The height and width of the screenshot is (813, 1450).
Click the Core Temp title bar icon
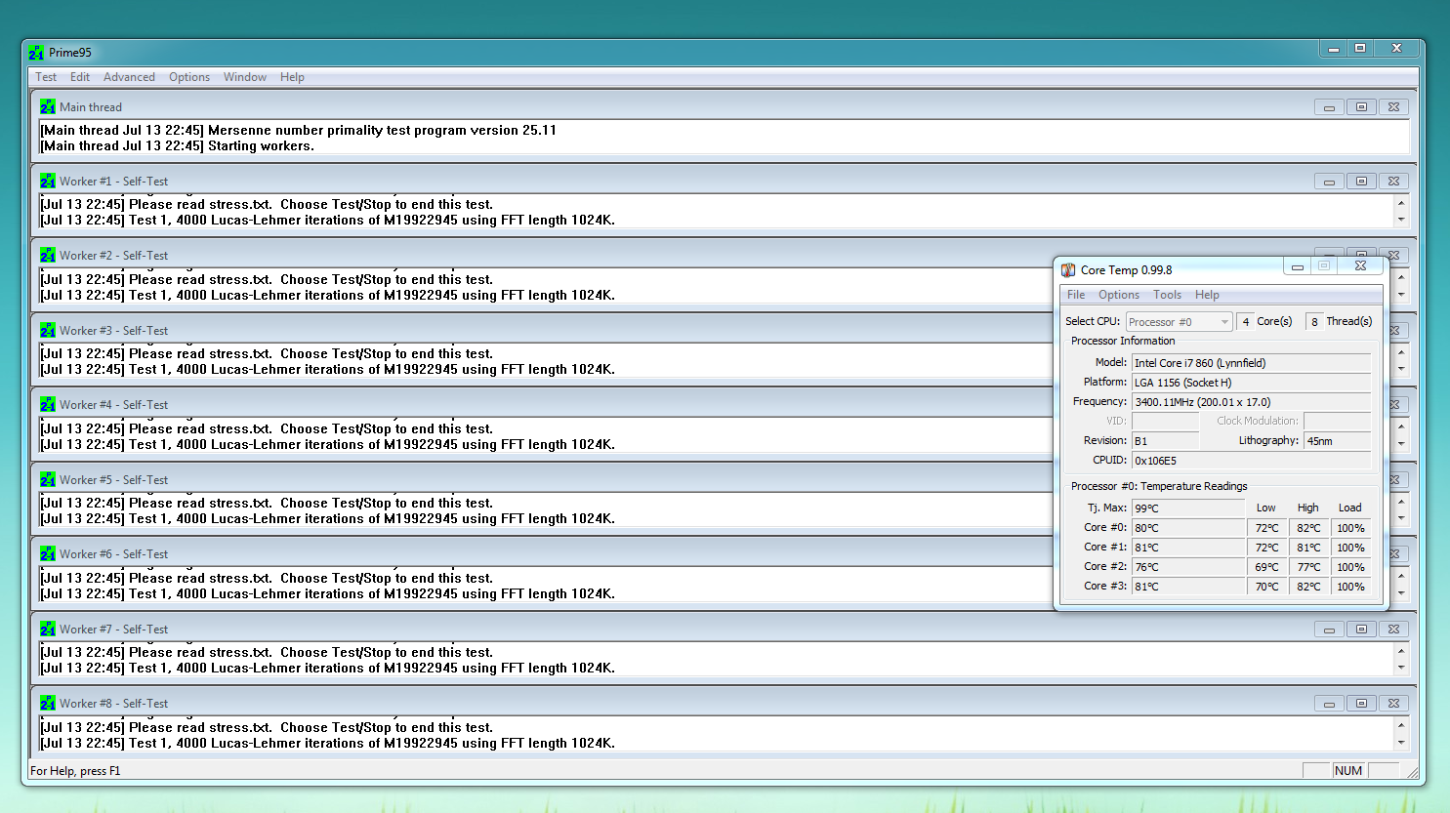(x=1068, y=270)
